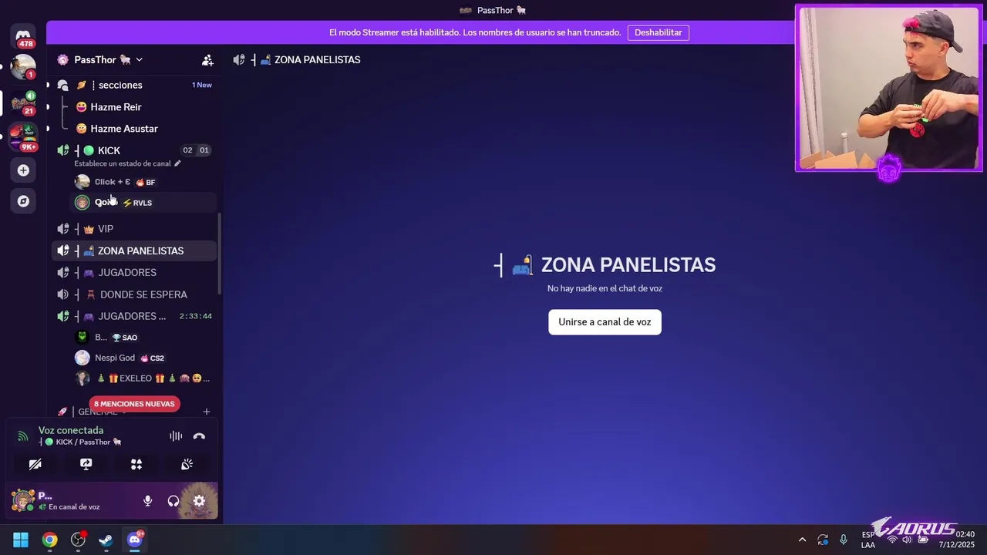Show hidden system tray icons chevron
Viewport: 987px width, 555px height.
pyautogui.click(x=802, y=540)
